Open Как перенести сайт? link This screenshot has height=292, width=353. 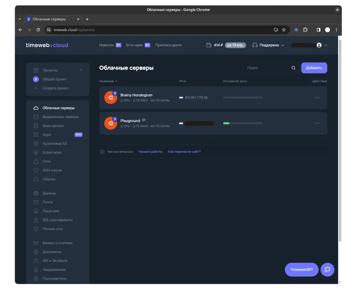click(184, 152)
